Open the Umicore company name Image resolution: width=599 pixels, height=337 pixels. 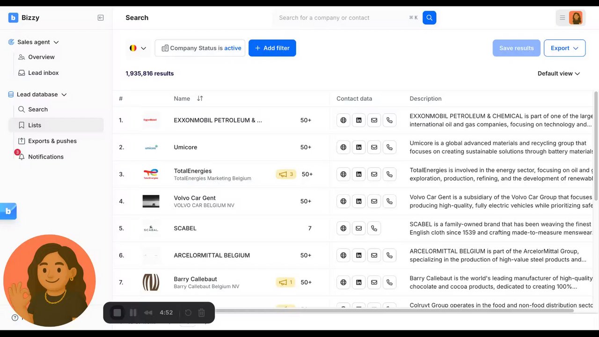(x=185, y=147)
